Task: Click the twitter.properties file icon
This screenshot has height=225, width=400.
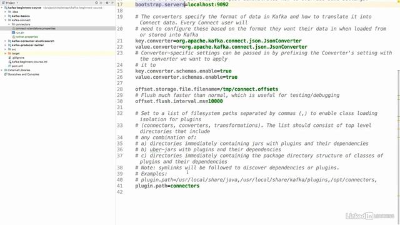Action: pyautogui.click(x=14, y=37)
